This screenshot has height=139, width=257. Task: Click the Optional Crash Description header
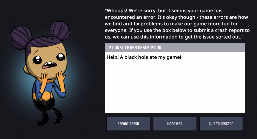(x=175, y=48)
